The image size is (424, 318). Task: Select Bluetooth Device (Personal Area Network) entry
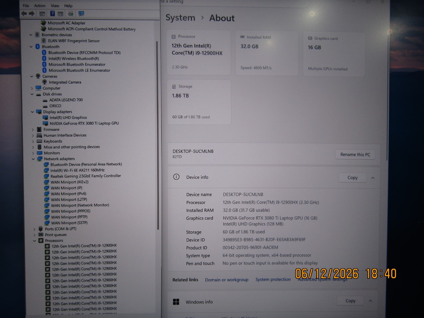[86, 164]
